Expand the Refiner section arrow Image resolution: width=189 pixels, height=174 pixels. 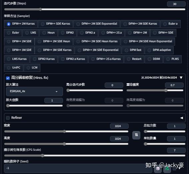(x=182, y=118)
